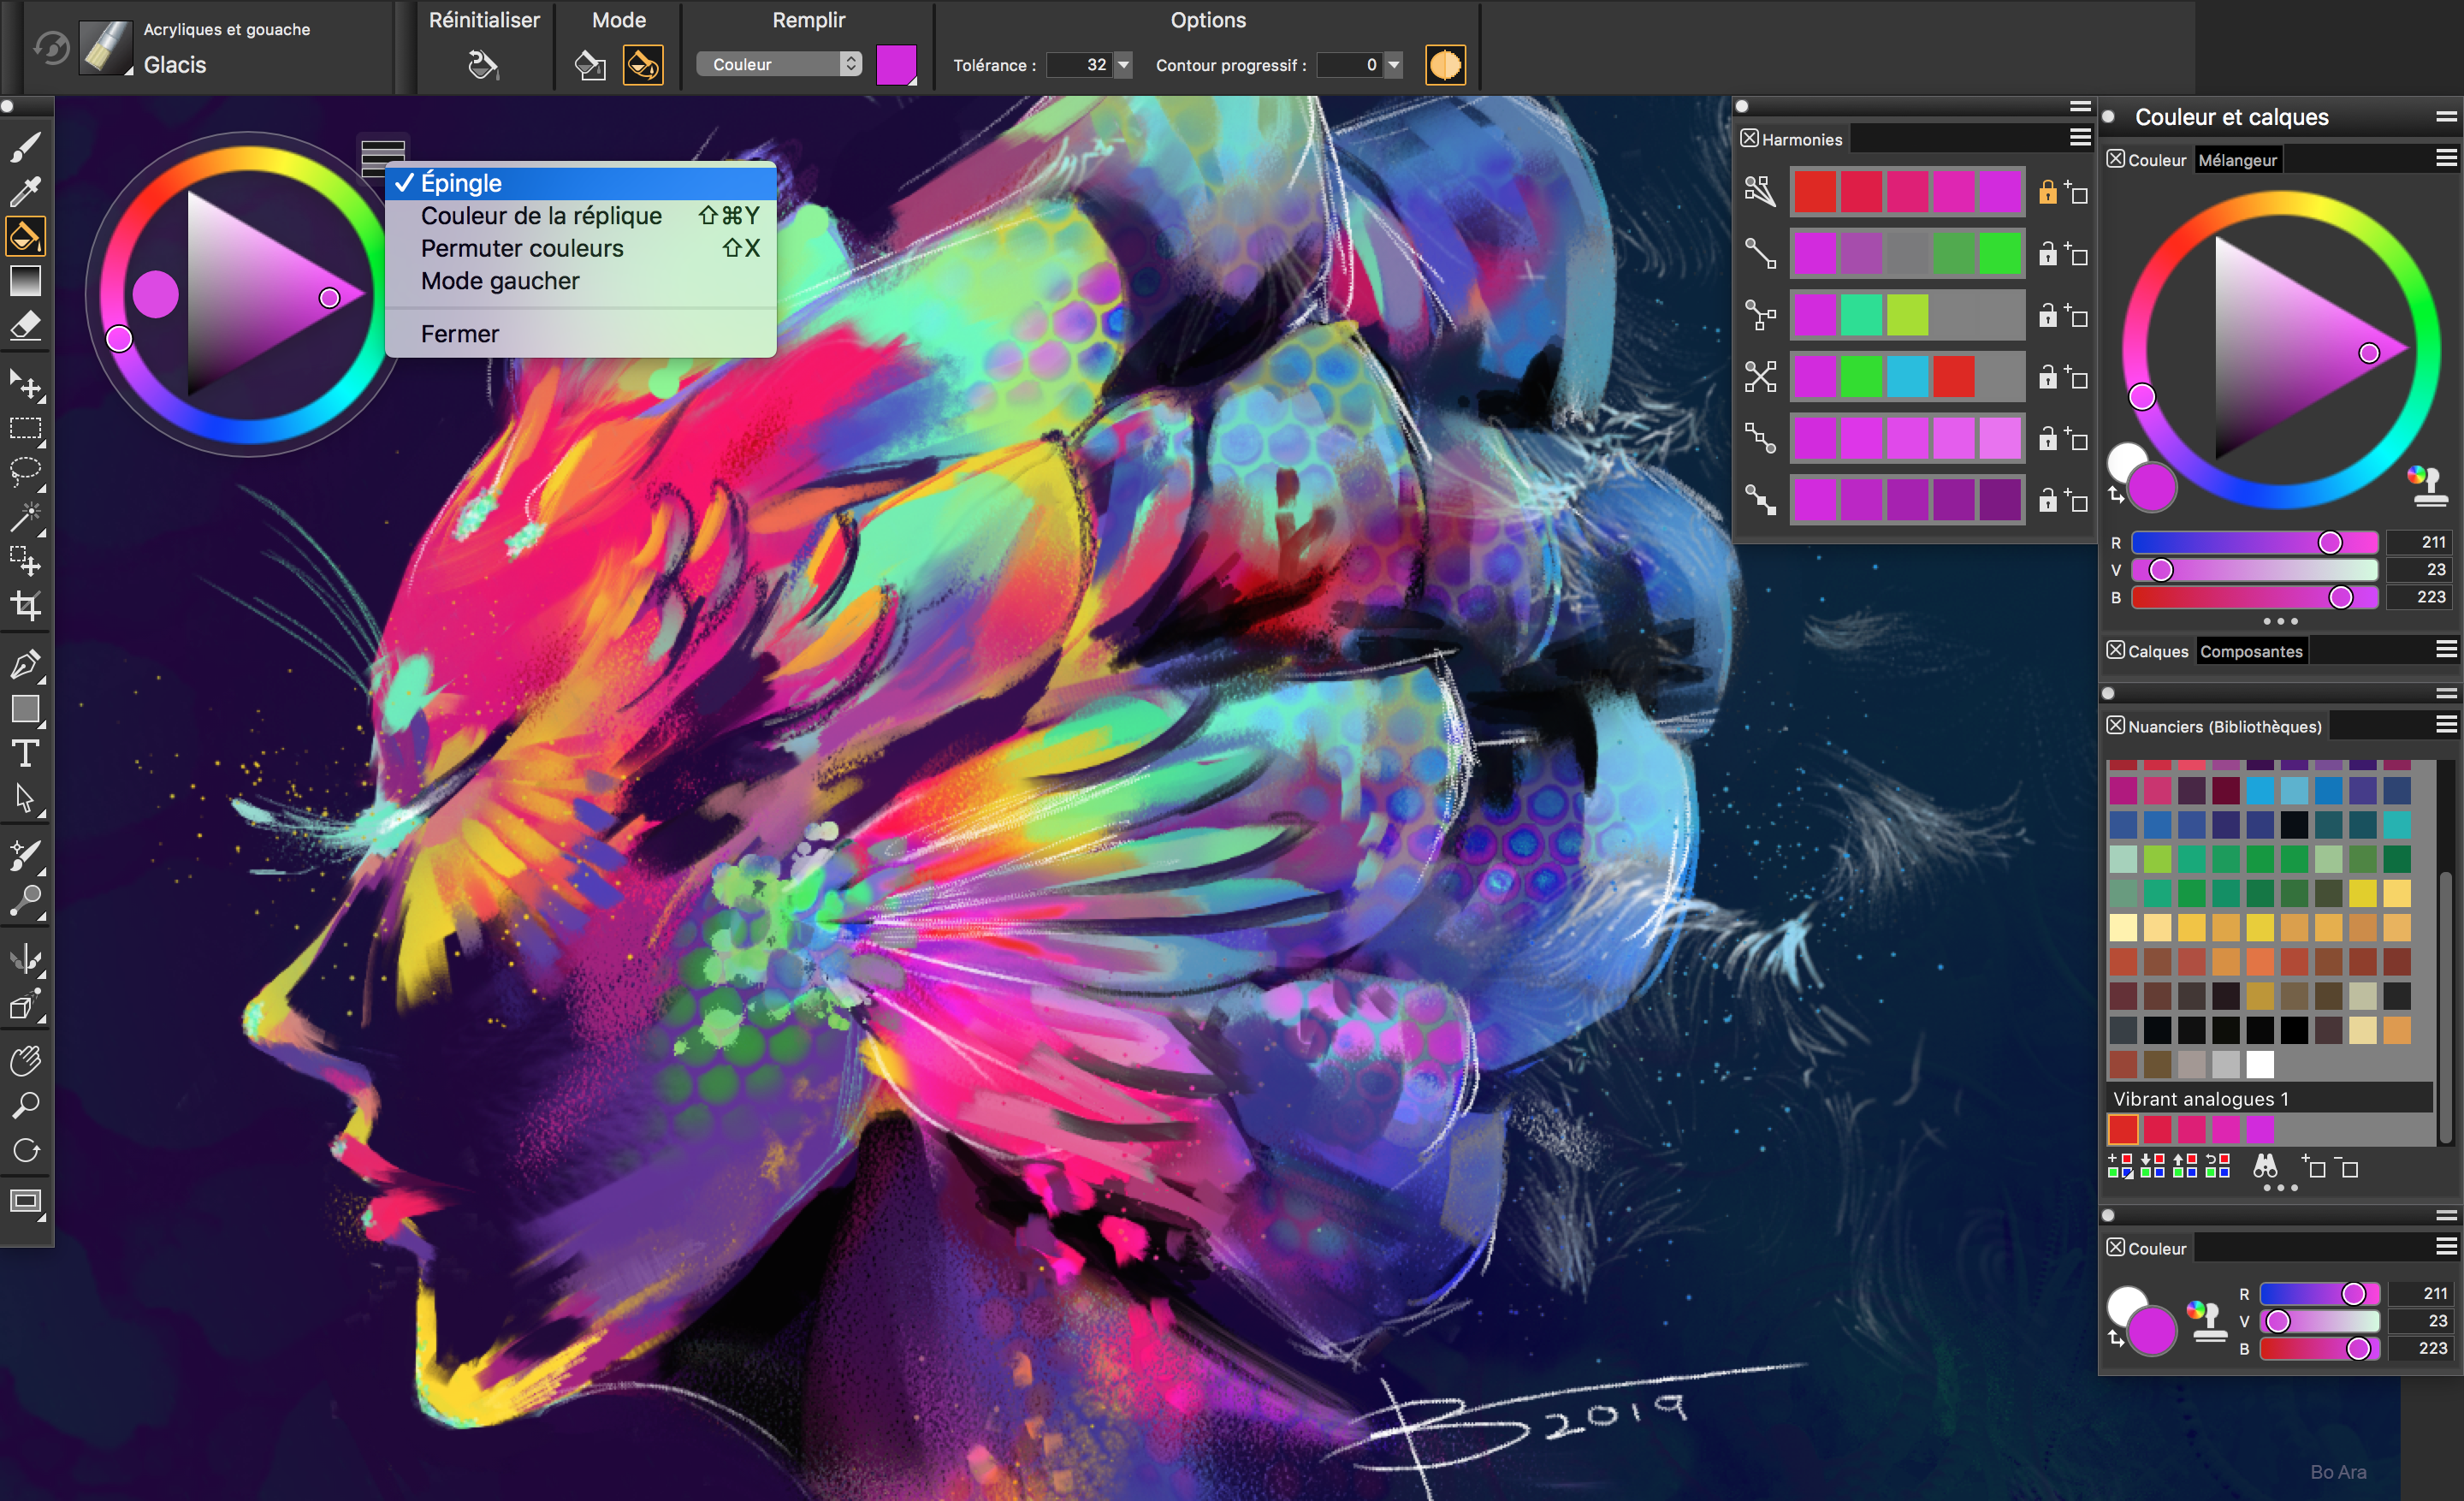Screen dimensions: 2464x1501
Task: Close the Harmonies panel via checkbox
Action: (1749, 139)
